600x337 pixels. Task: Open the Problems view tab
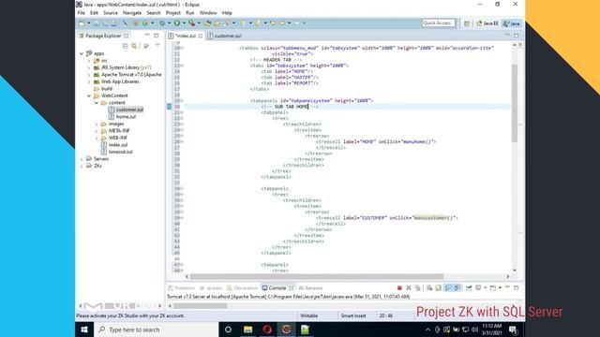pos(181,288)
